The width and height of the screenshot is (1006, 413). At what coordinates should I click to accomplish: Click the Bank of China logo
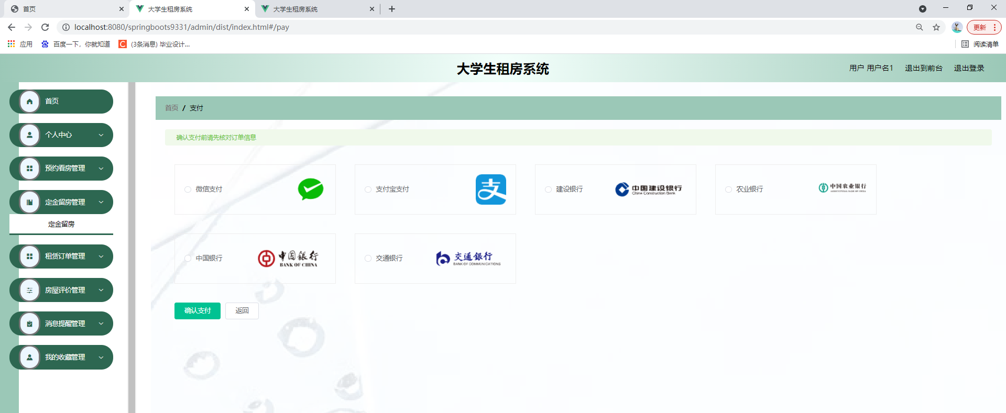click(x=288, y=259)
